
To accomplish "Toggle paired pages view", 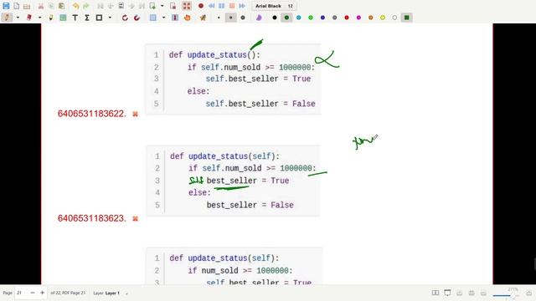I will (435, 293).
